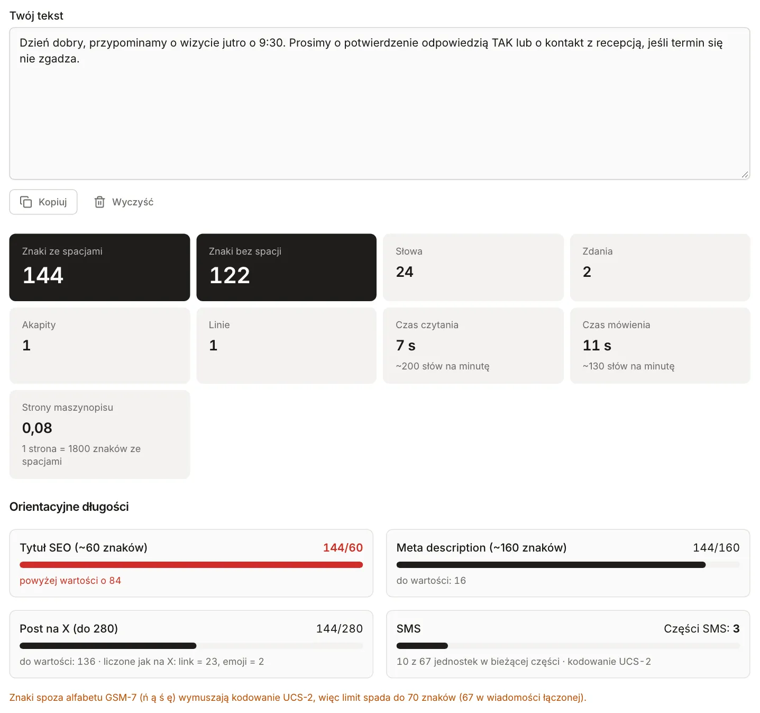
Task: Grab the text area resize handle
Action: click(745, 174)
